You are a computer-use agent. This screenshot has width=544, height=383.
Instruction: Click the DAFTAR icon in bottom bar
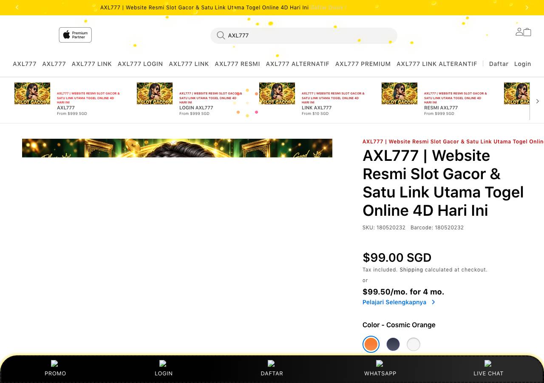[271, 363]
